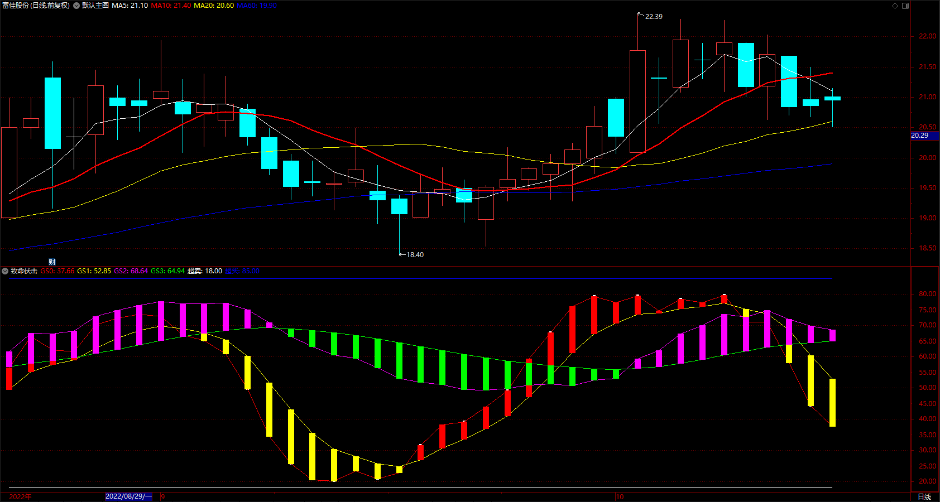Click the 22.00 price axis label

click(x=928, y=36)
